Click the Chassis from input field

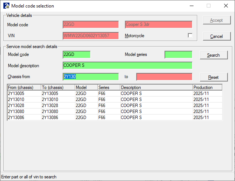click(91, 77)
